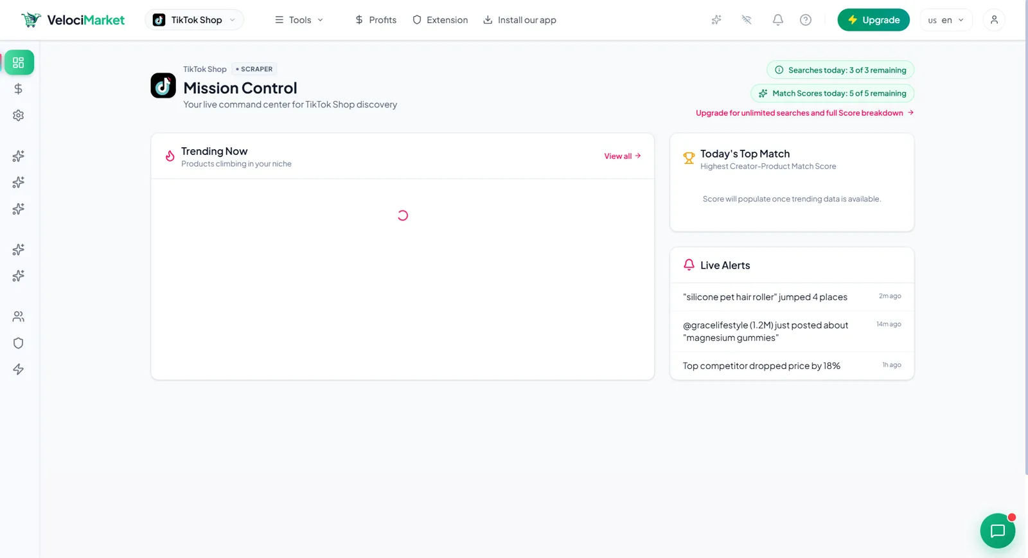Click the trophy icon on Today's Top Match
The width and height of the screenshot is (1028, 558).
689,158
